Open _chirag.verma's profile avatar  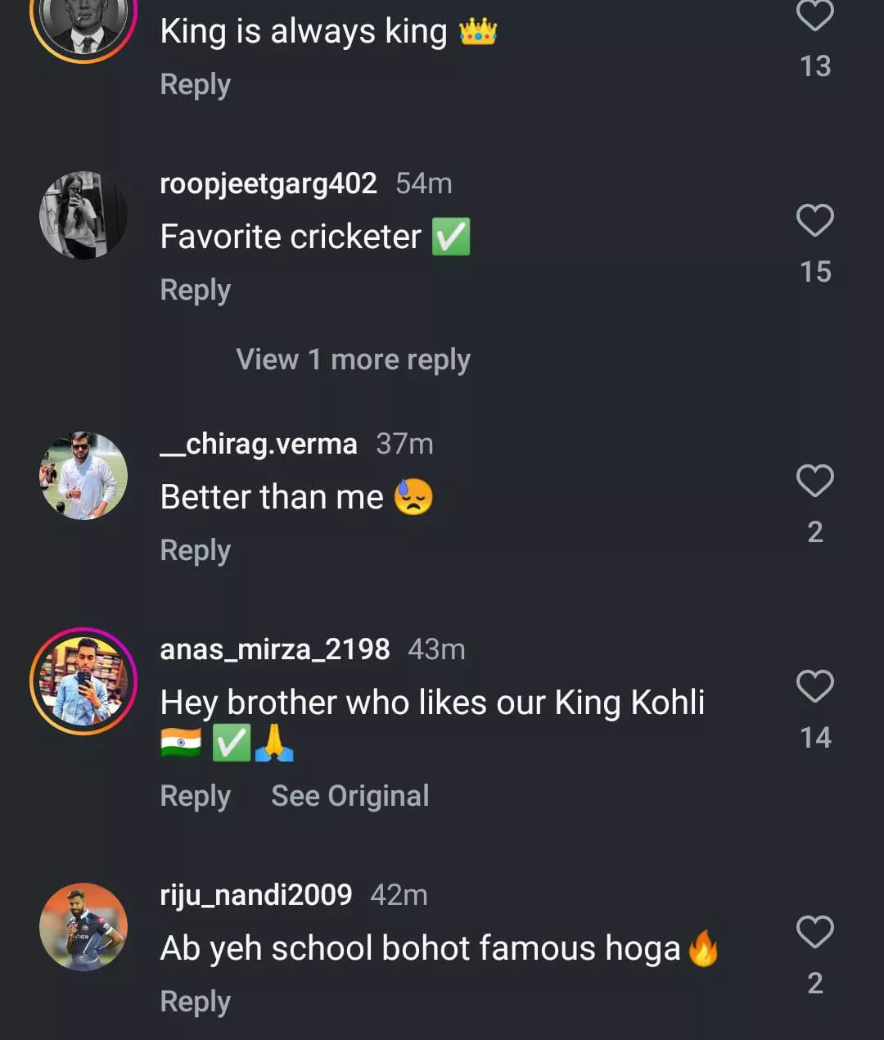(83, 476)
